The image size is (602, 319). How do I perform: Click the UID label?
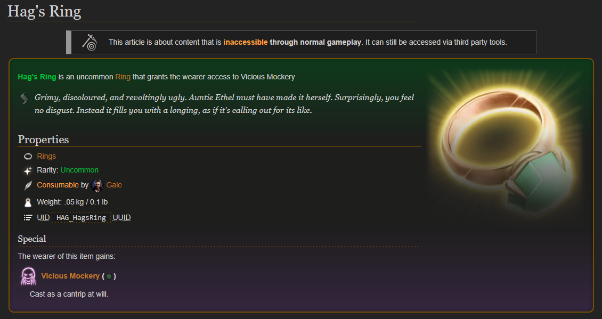[43, 218]
